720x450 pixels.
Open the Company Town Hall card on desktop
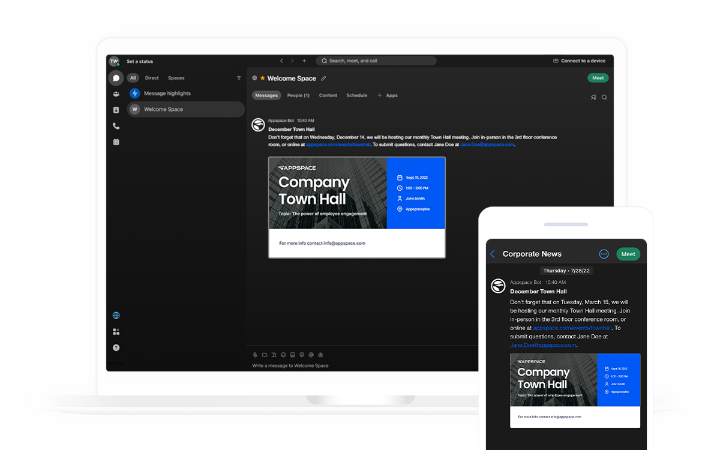357,208
